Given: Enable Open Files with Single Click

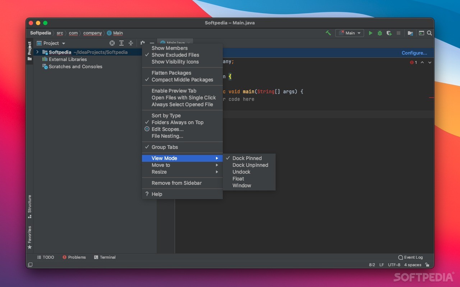Looking at the screenshot, I should point(183,98).
